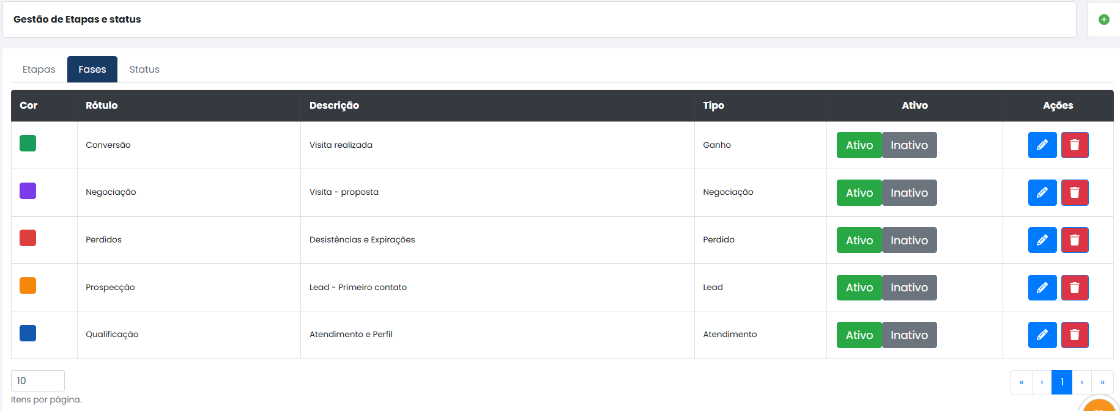This screenshot has height=411, width=1120.
Task: Edit the Perdidos phase with pencil icon
Action: [1042, 240]
